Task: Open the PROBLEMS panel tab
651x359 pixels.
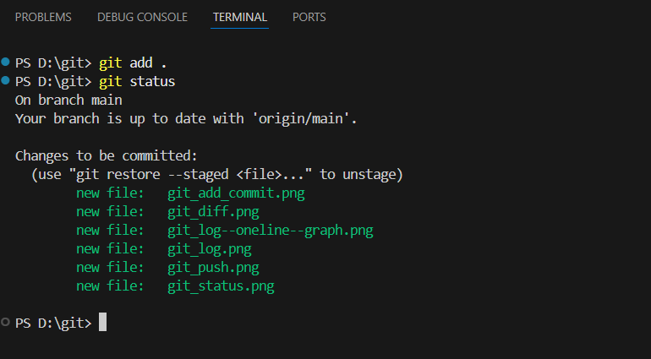Action: coord(43,17)
